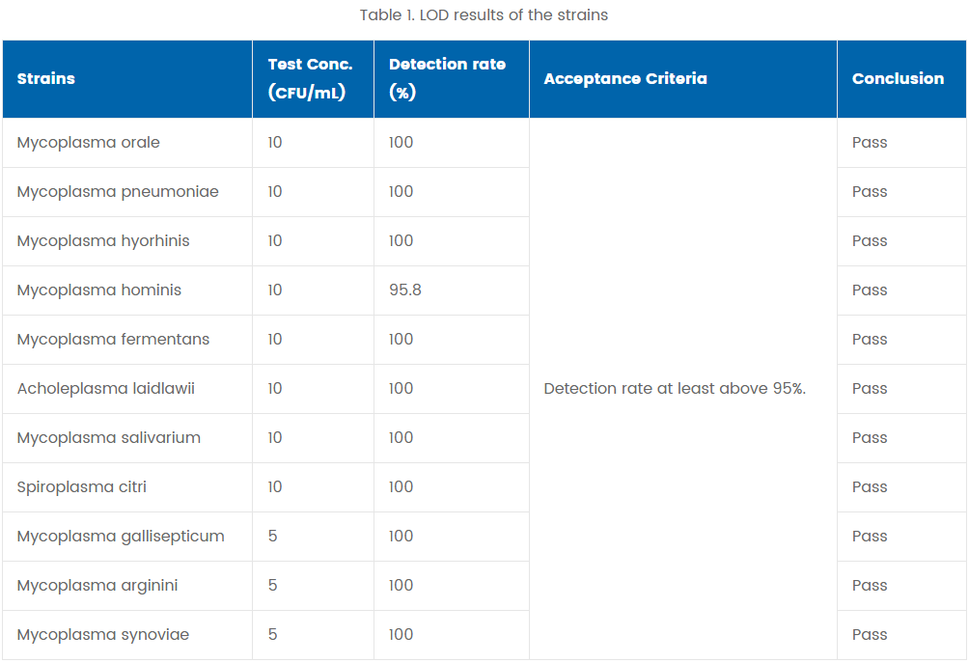Select the Spiroplasma citri strain cell
The image size is (969, 663).
82,487
